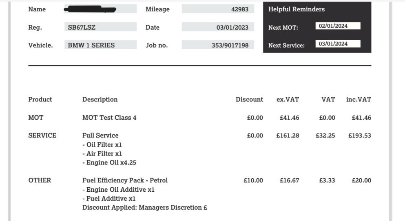The height and width of the screenshot is (221, 405).
Task: Select the Description column header
Action: [x=100, y=100]
